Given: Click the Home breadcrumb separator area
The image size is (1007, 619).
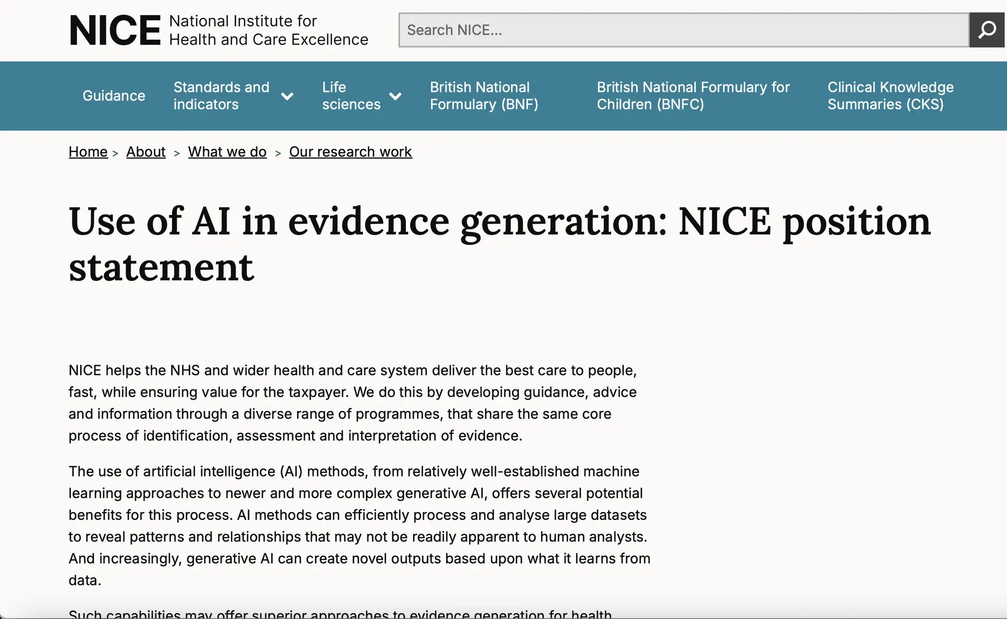Looking at the screenshot, I should pos(115,153).
